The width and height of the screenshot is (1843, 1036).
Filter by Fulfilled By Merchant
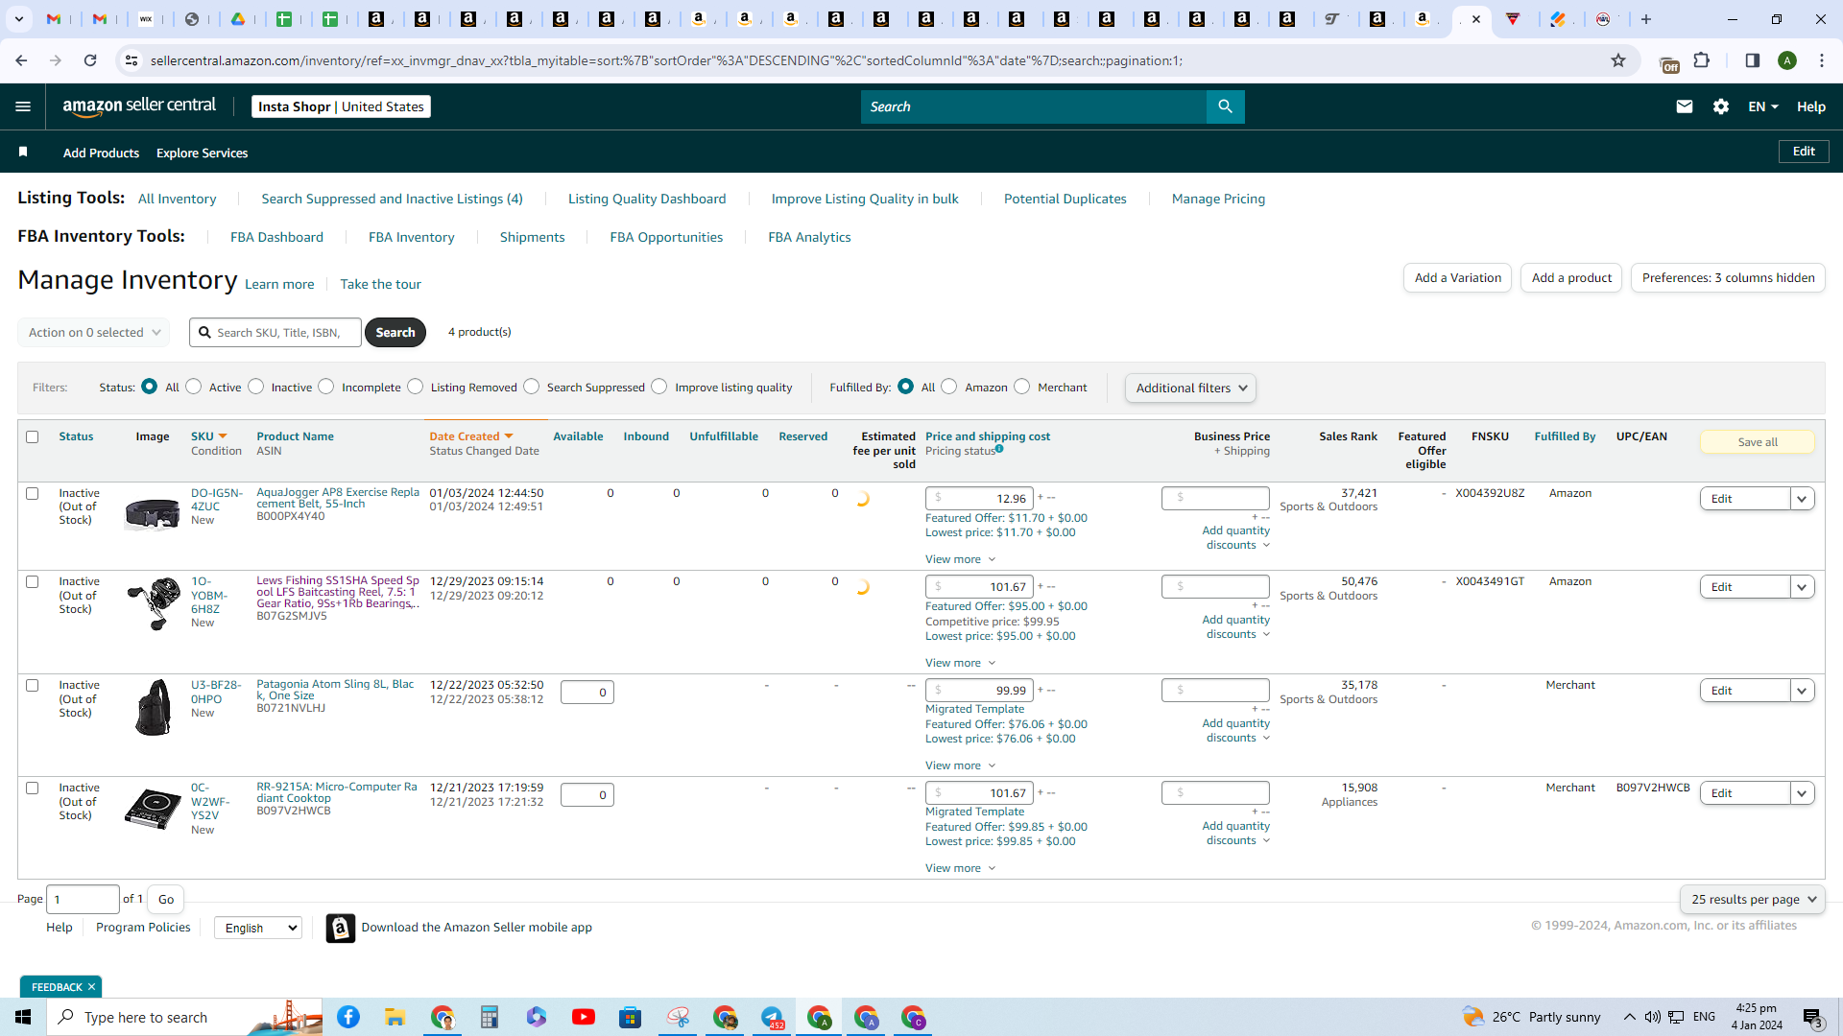pos(1022,387)
